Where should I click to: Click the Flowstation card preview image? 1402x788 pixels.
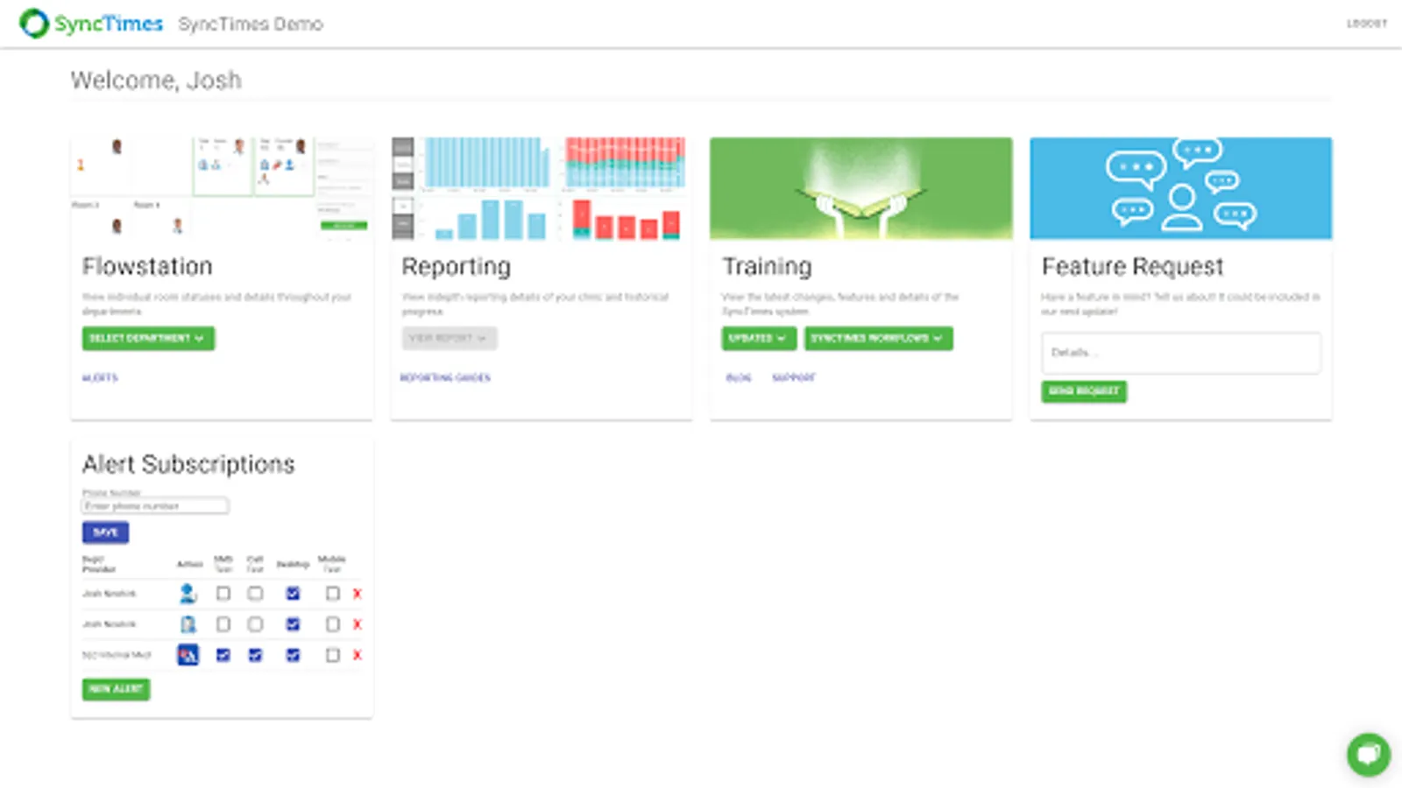(x=222, y=188)
